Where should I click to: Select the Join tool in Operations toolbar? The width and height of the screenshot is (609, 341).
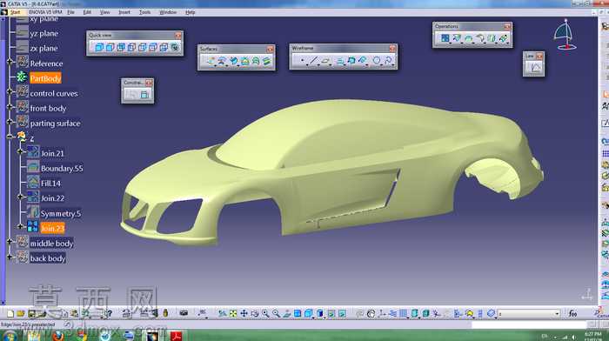pos(445,38)
